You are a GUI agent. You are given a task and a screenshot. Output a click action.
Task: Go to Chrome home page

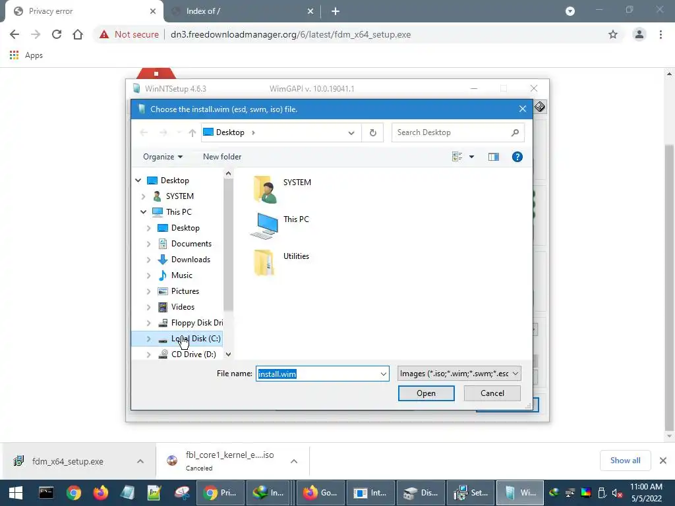tap(78, 34)
